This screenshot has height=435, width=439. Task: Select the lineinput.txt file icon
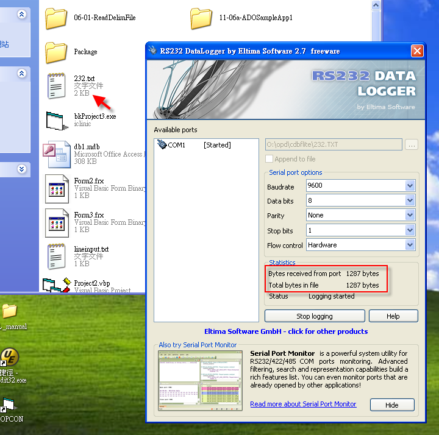pos(56,256)
